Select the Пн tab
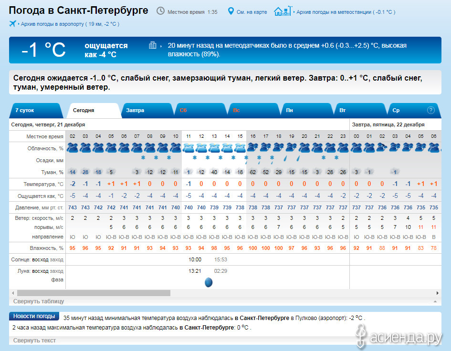The width and height of the screenshot is (451, 351). pos(307,110)
